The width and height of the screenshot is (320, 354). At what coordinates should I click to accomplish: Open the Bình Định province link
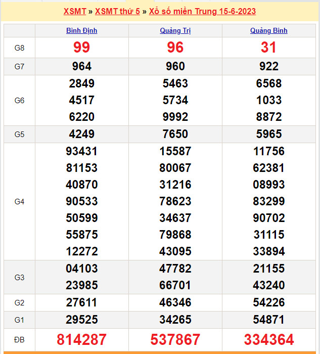click(x=82, y=30)
